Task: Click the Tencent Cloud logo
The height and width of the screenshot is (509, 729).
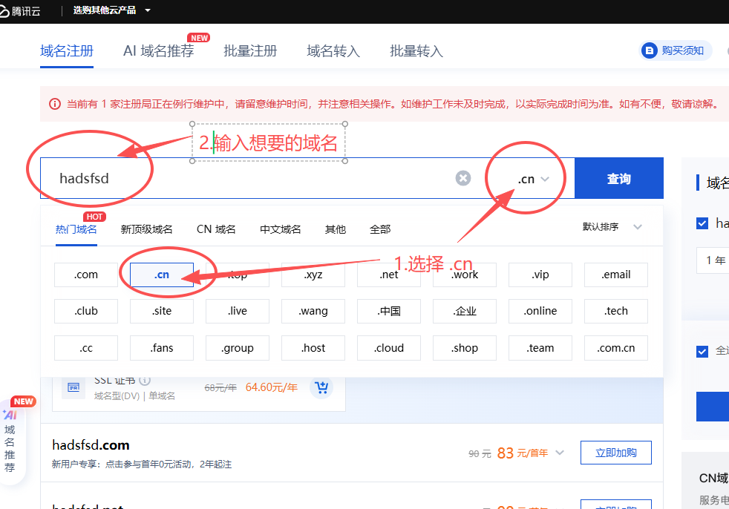Action: coord(22,10)
